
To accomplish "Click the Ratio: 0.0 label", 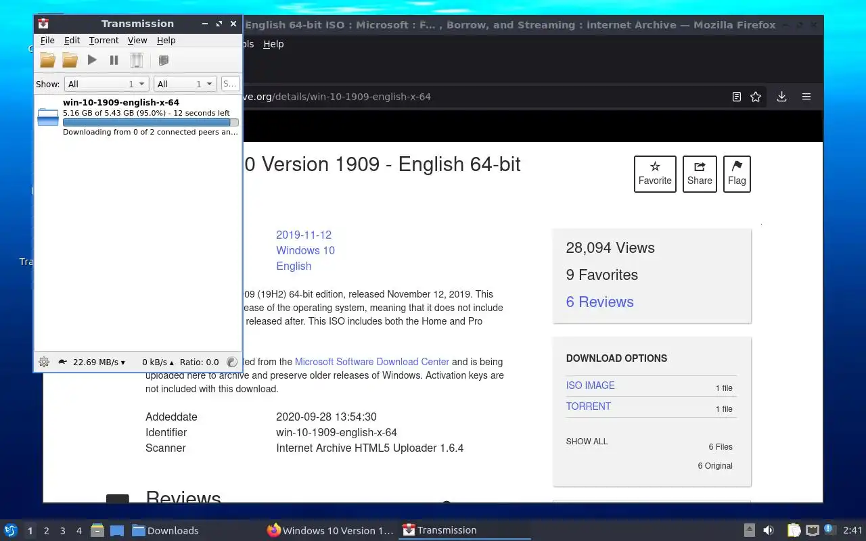I will 200,362.
